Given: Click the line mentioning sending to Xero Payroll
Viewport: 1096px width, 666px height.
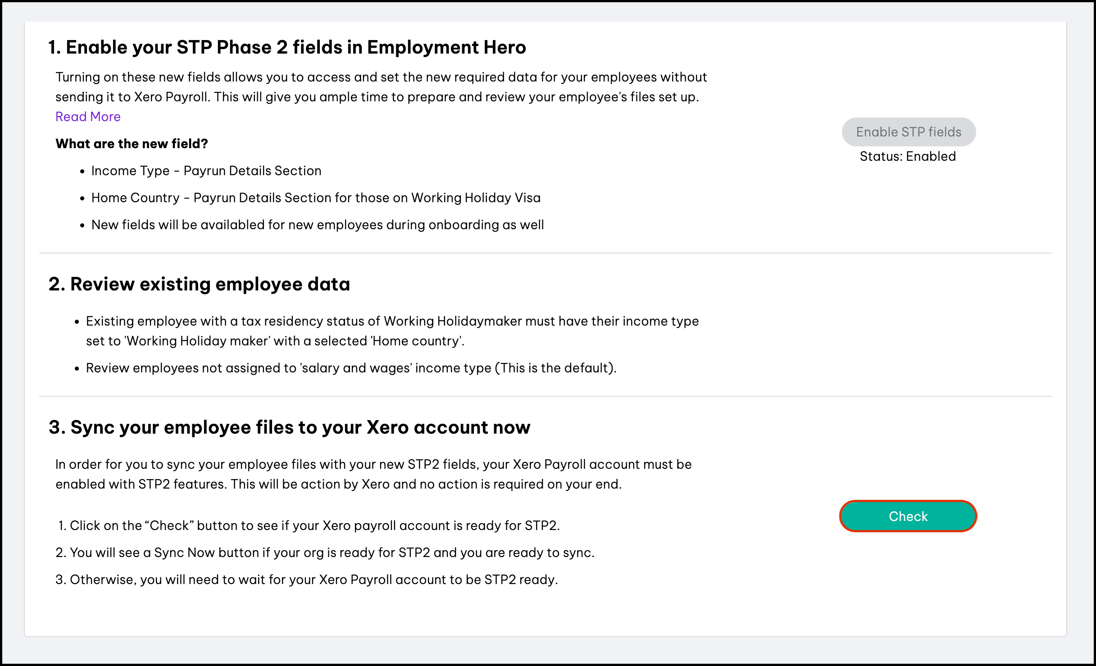Looking at the screenshot, I should click(x=377, y=97).
